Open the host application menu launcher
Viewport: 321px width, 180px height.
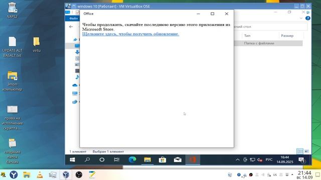(x=4, y=174)
